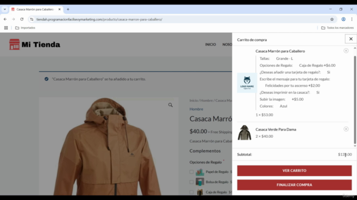This screenshot has height=200, width=357.
Task: Go forward in browser history
Action: 13,19
